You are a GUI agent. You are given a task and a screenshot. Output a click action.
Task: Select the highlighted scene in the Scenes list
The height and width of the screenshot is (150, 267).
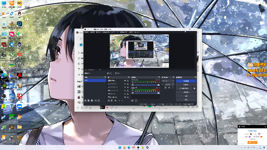pyautogui.click(x=95, y=80)
